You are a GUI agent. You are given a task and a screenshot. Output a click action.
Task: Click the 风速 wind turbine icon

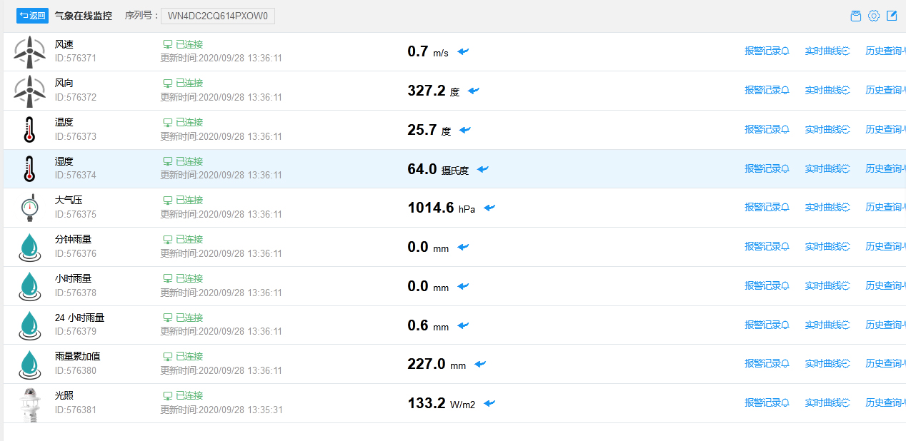click(29, 51)
